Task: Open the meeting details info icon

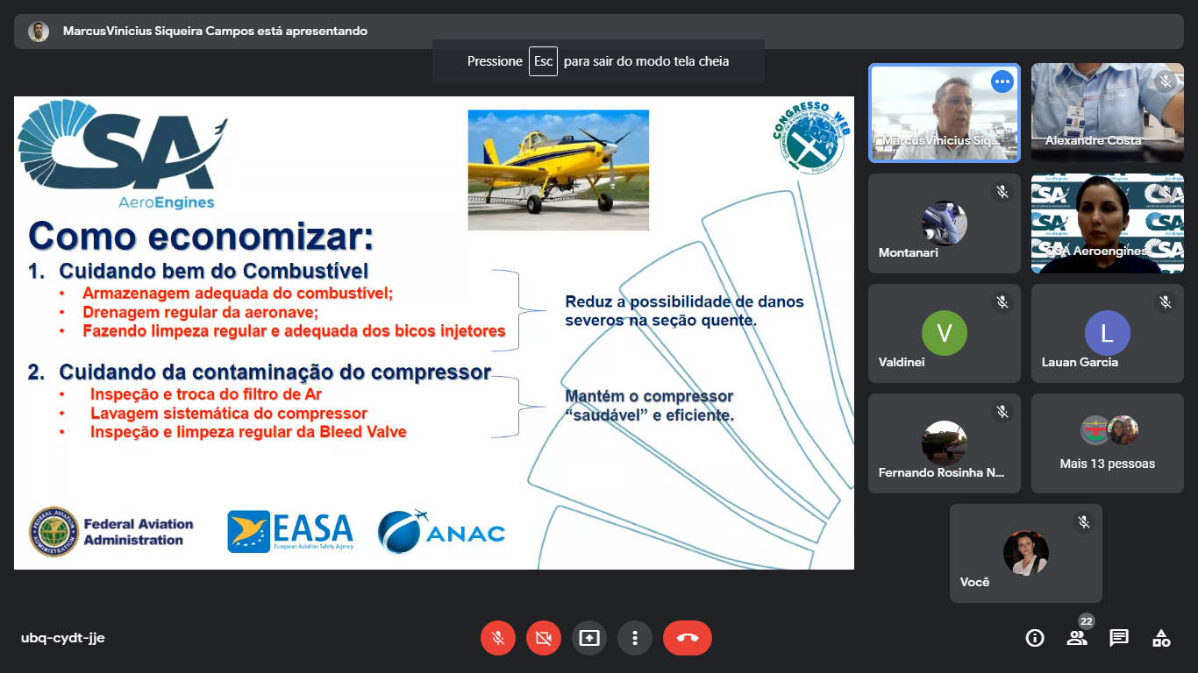Action: tap(1035, 638)
